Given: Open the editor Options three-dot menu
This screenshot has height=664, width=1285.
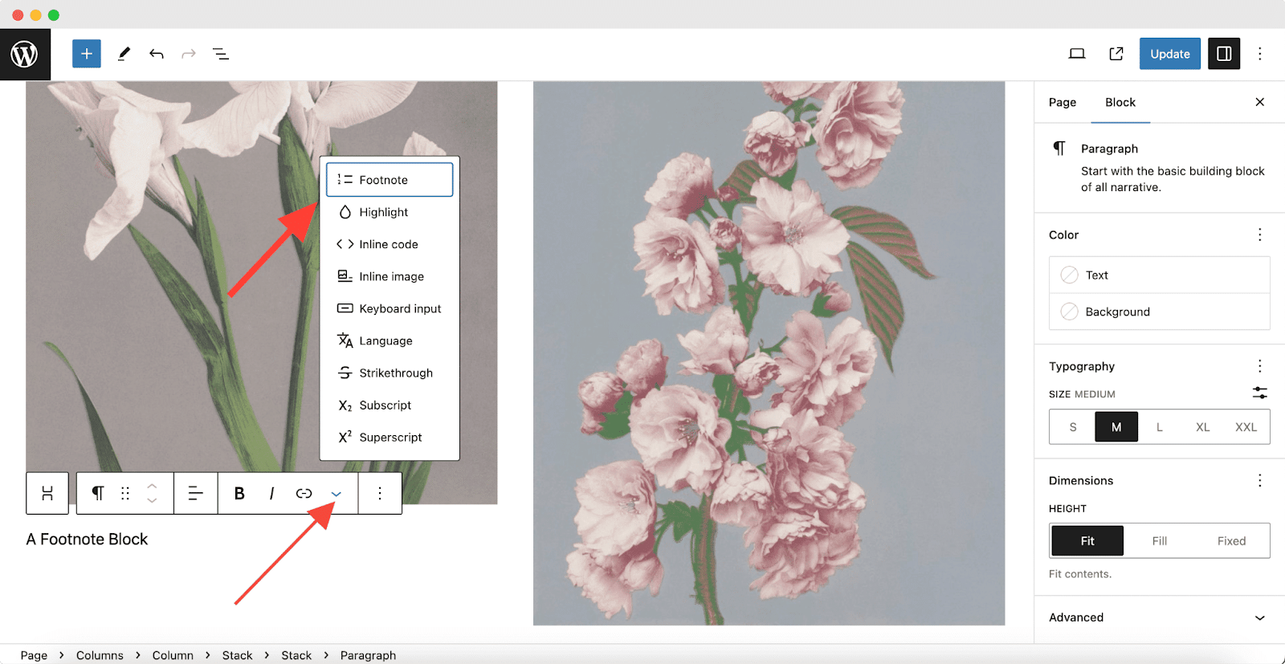Looking at the screenshot, I should (1260, 54).
